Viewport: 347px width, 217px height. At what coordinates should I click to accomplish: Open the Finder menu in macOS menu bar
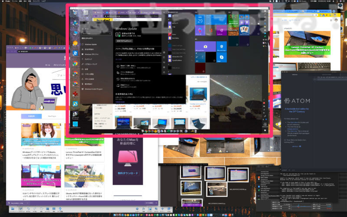pyautogui.click(x=8, y=1)
